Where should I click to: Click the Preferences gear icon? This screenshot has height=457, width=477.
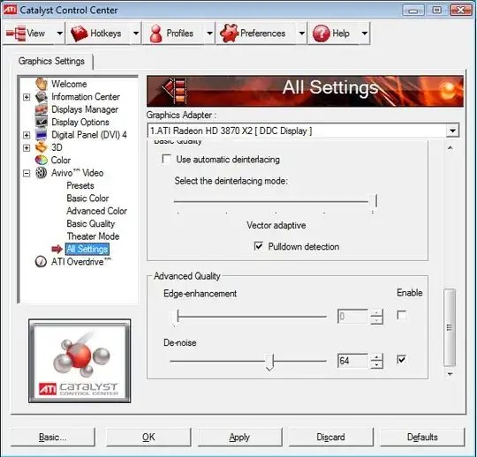[229, 34]
